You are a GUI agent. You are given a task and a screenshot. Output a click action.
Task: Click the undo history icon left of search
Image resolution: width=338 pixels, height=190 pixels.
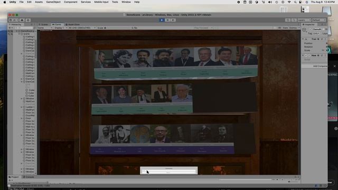tap(288, 20)
